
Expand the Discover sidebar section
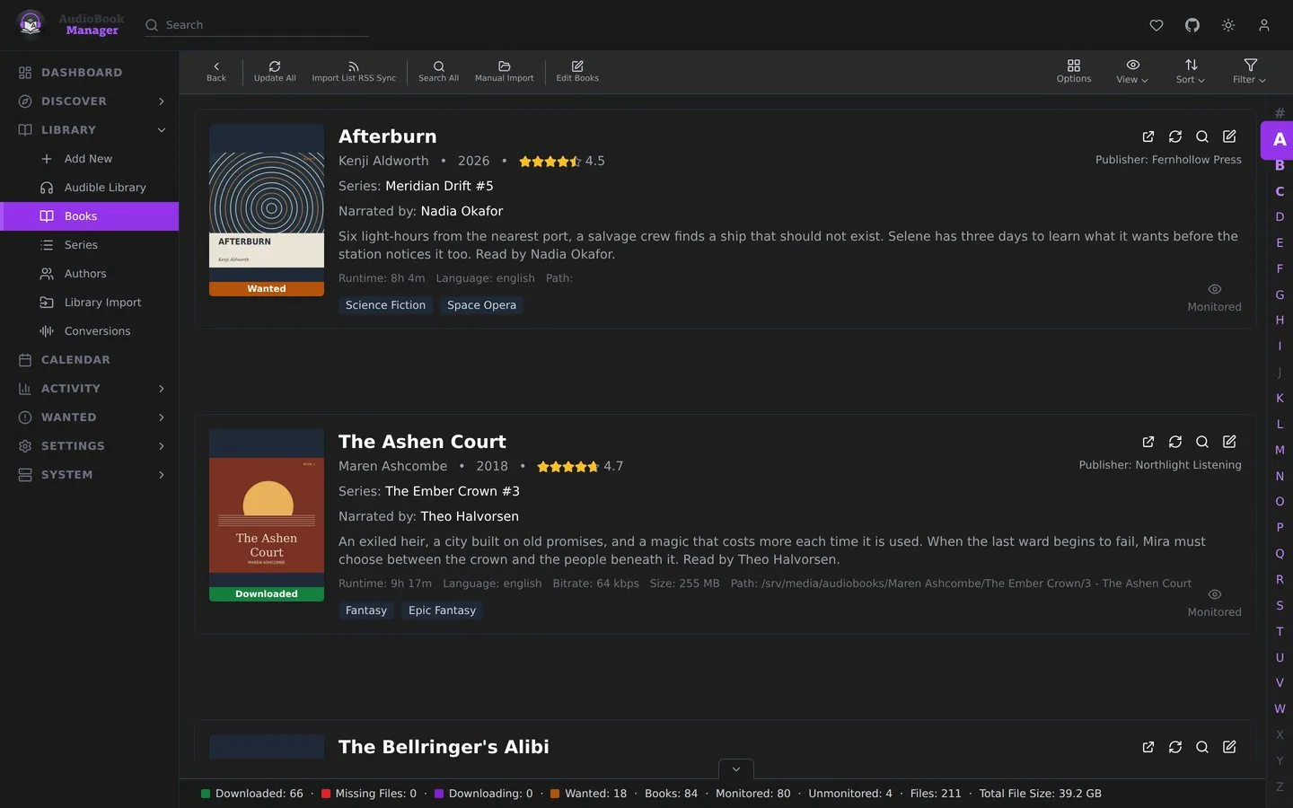(162, 101)
